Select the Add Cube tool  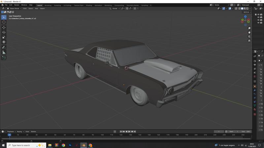pyautogui.click(x=4, y=58)
